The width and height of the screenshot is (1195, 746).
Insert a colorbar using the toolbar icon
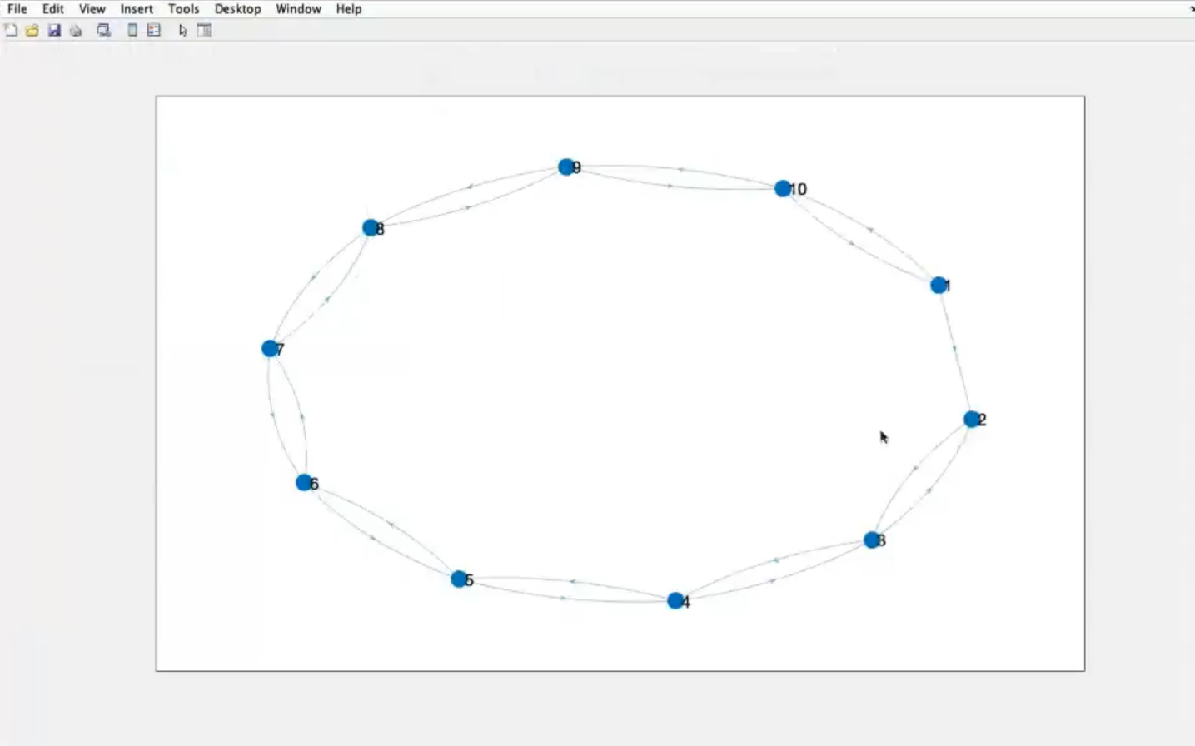[x=132, y=31]
